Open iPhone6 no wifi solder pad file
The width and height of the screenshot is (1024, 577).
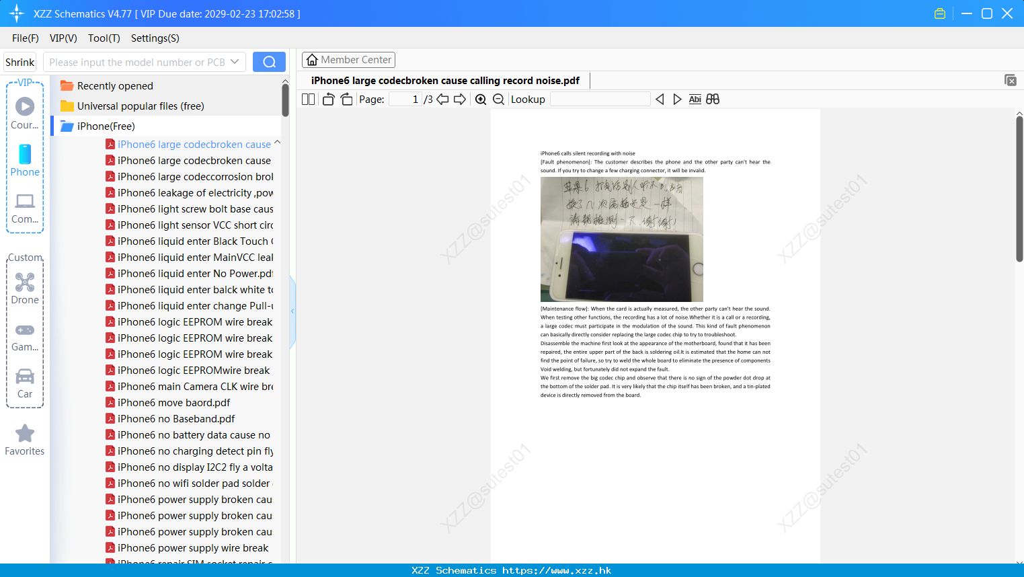[190, 484]
